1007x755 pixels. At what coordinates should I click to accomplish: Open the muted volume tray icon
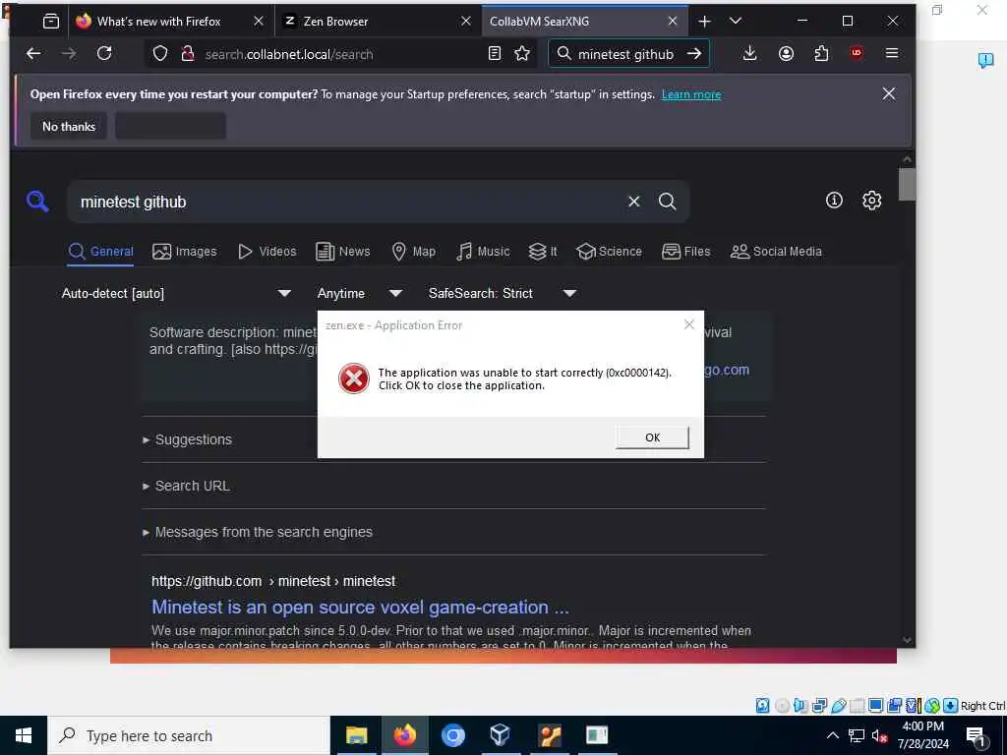(879, 735)
